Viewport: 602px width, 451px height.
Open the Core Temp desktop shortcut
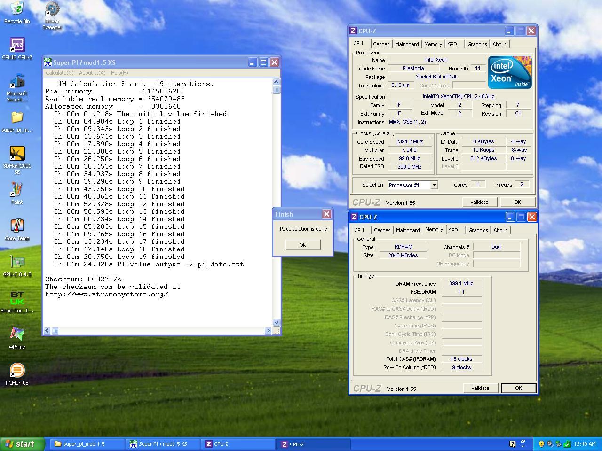pyautogui.click(x=17, y=230)
